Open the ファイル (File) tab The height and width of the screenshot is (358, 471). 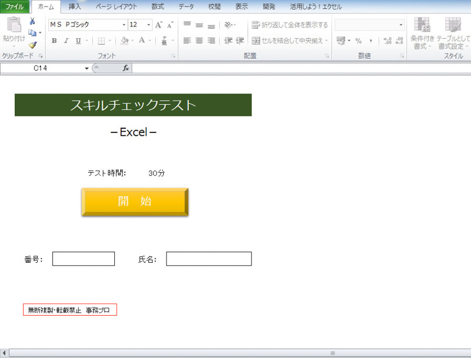[15, 6]
